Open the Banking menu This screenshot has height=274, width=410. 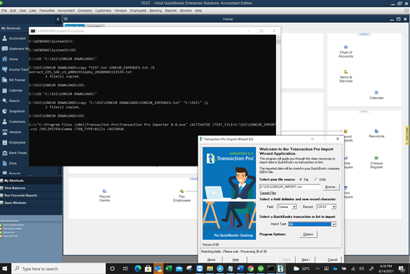click(155, 10)
